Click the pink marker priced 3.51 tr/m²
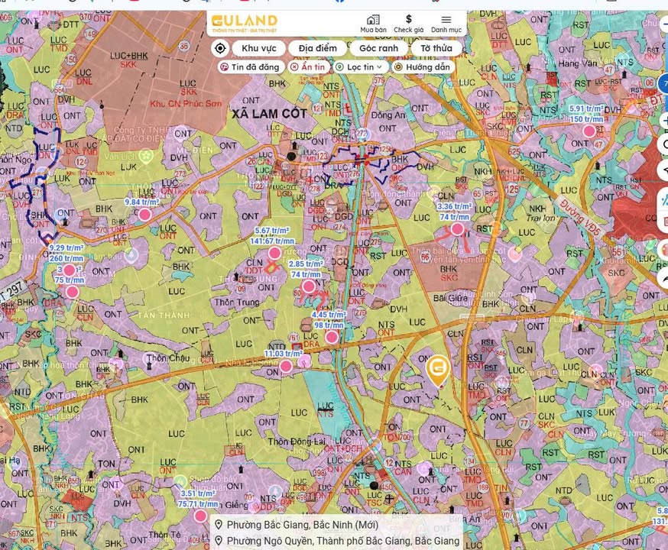 (x=200, y=516)
